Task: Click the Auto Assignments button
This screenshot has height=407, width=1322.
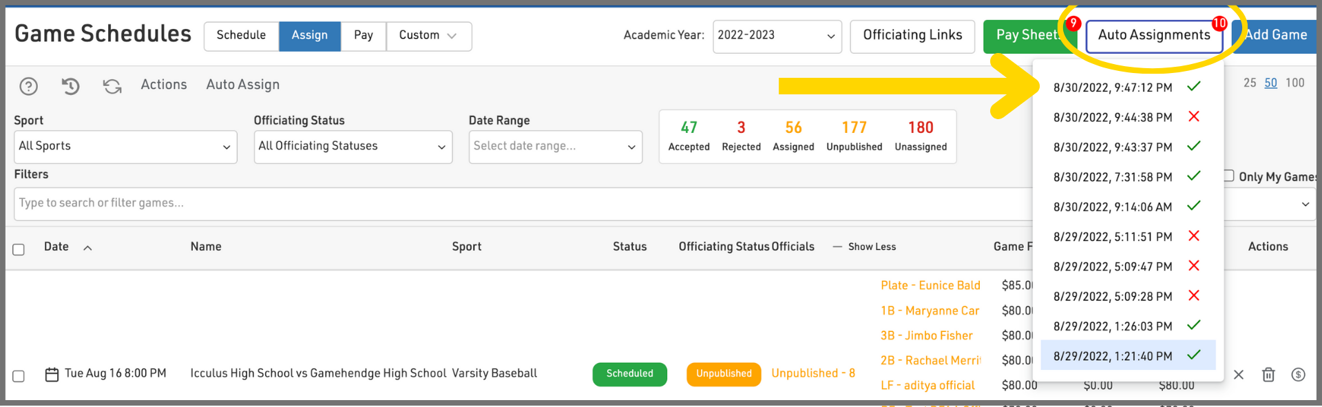Action: point(1154,36)
